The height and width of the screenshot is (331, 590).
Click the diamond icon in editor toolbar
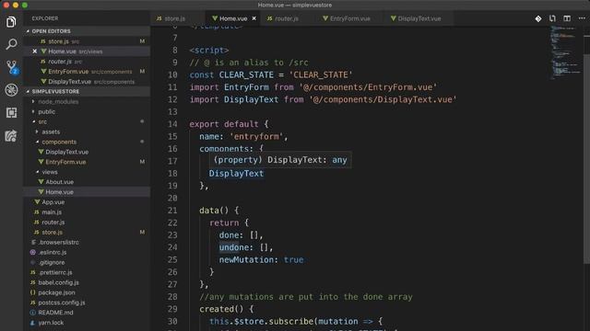pyautogui.click(x=538, y=18)
